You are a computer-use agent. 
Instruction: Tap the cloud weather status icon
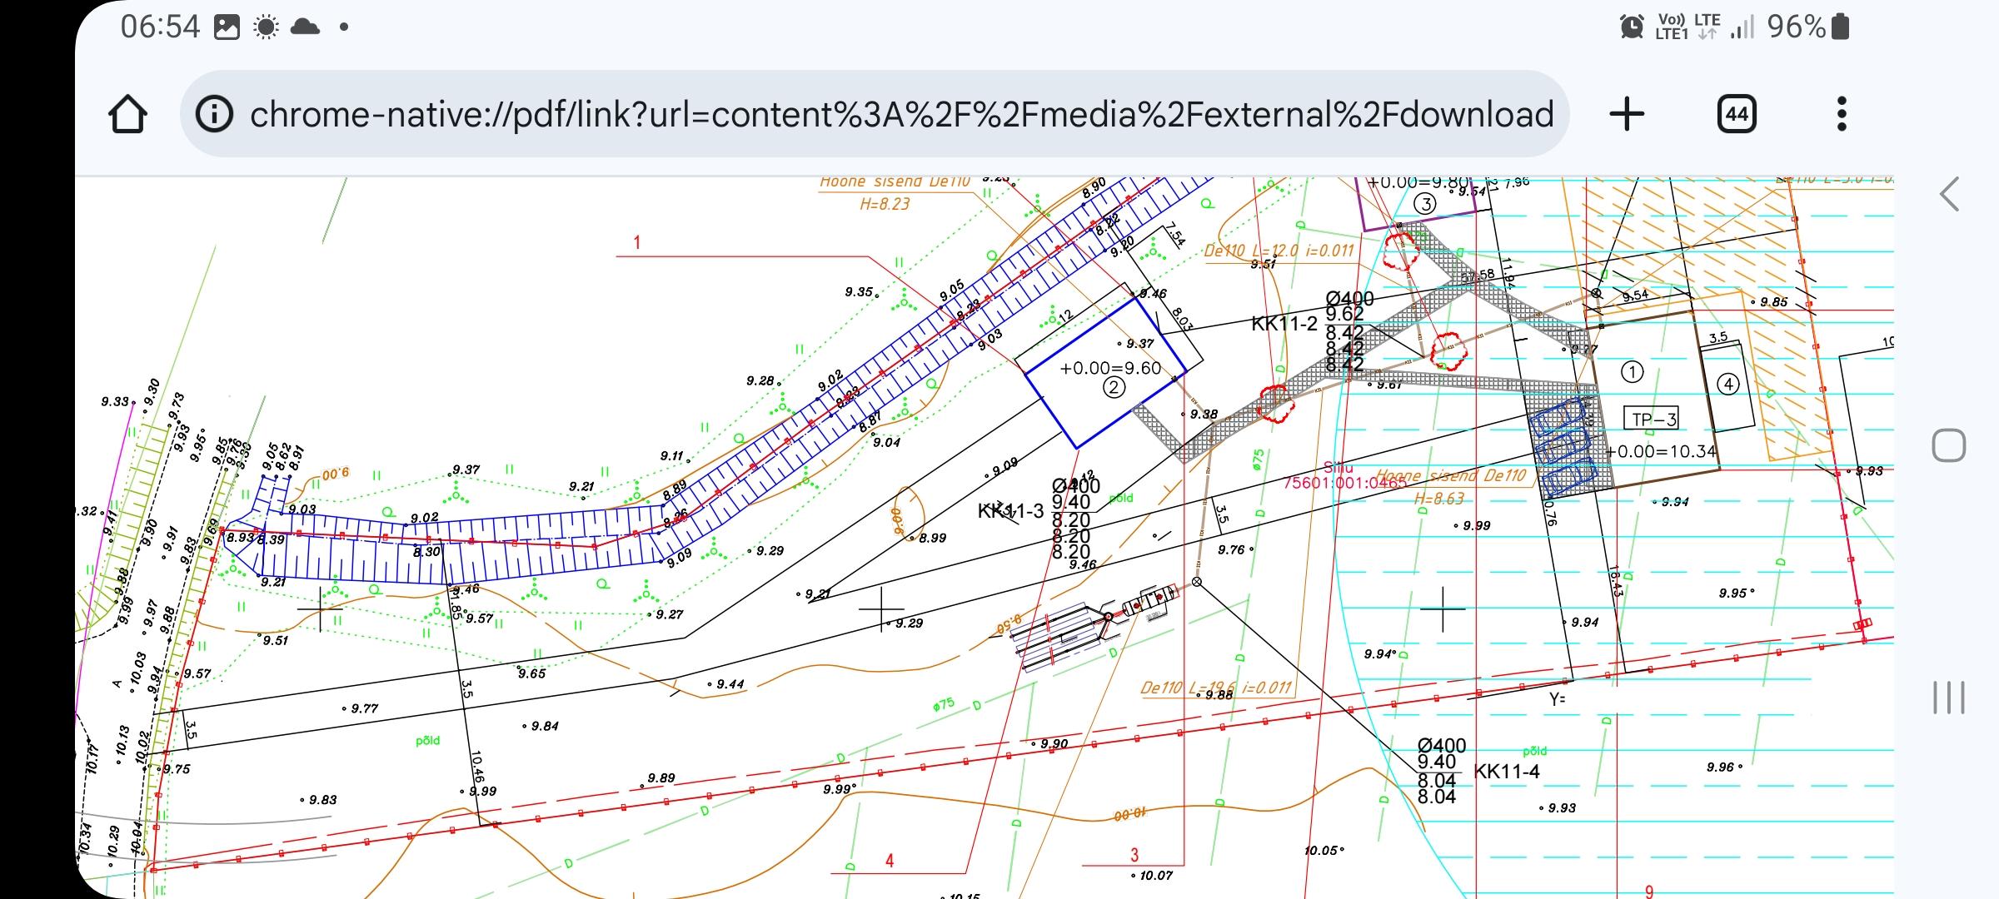[305, 27]
